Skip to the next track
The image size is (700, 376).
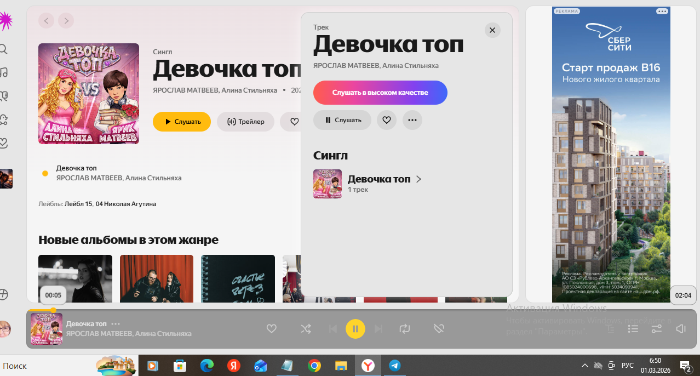(378, 329)
